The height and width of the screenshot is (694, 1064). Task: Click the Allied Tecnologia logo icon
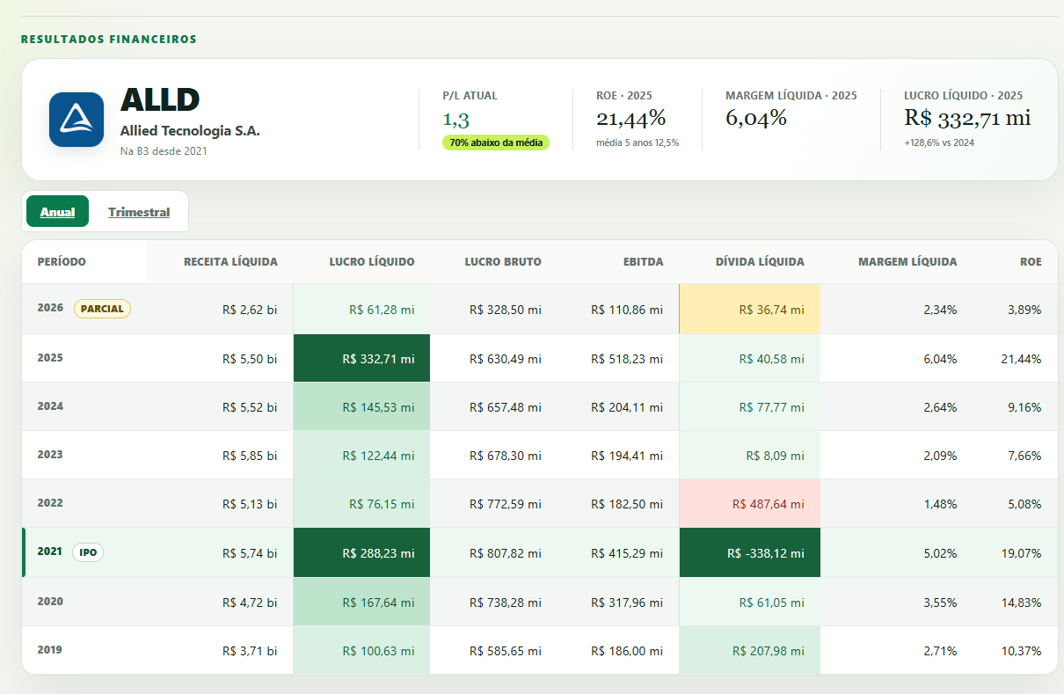point(77,120)
